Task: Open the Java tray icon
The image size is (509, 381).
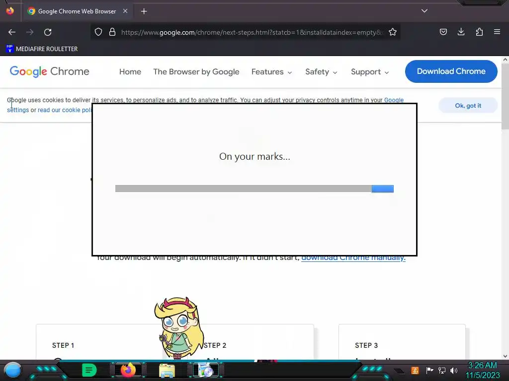Action: tap(415, 370)
